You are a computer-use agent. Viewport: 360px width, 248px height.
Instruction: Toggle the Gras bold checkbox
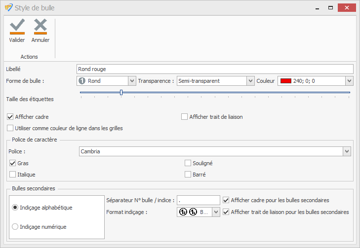click(x=13, y=163)
